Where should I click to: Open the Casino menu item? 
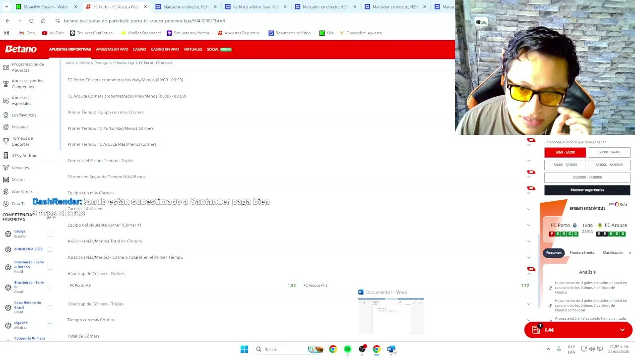coord(139,49)
